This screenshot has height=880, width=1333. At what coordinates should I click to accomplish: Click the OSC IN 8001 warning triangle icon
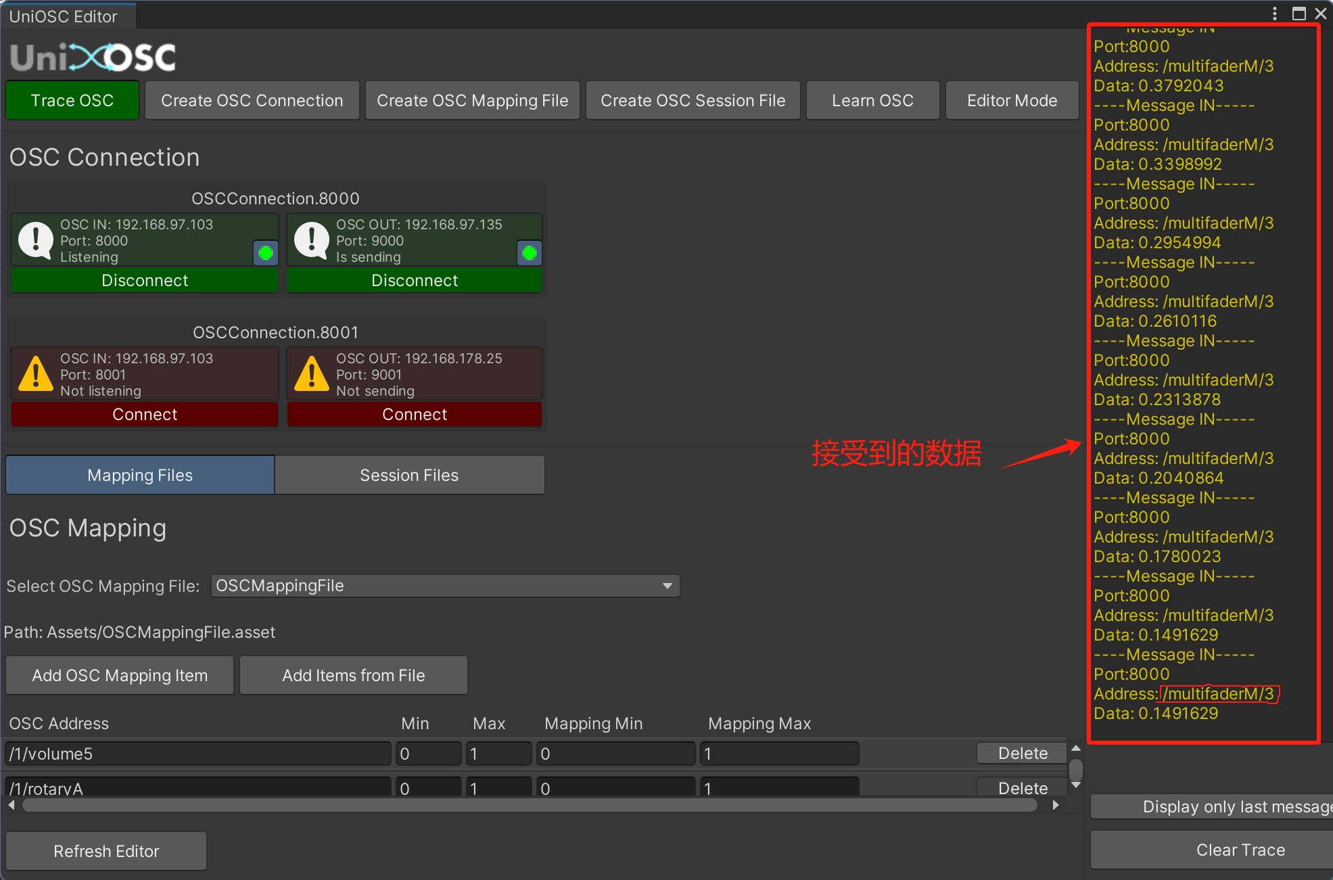(x=36, y=374)
